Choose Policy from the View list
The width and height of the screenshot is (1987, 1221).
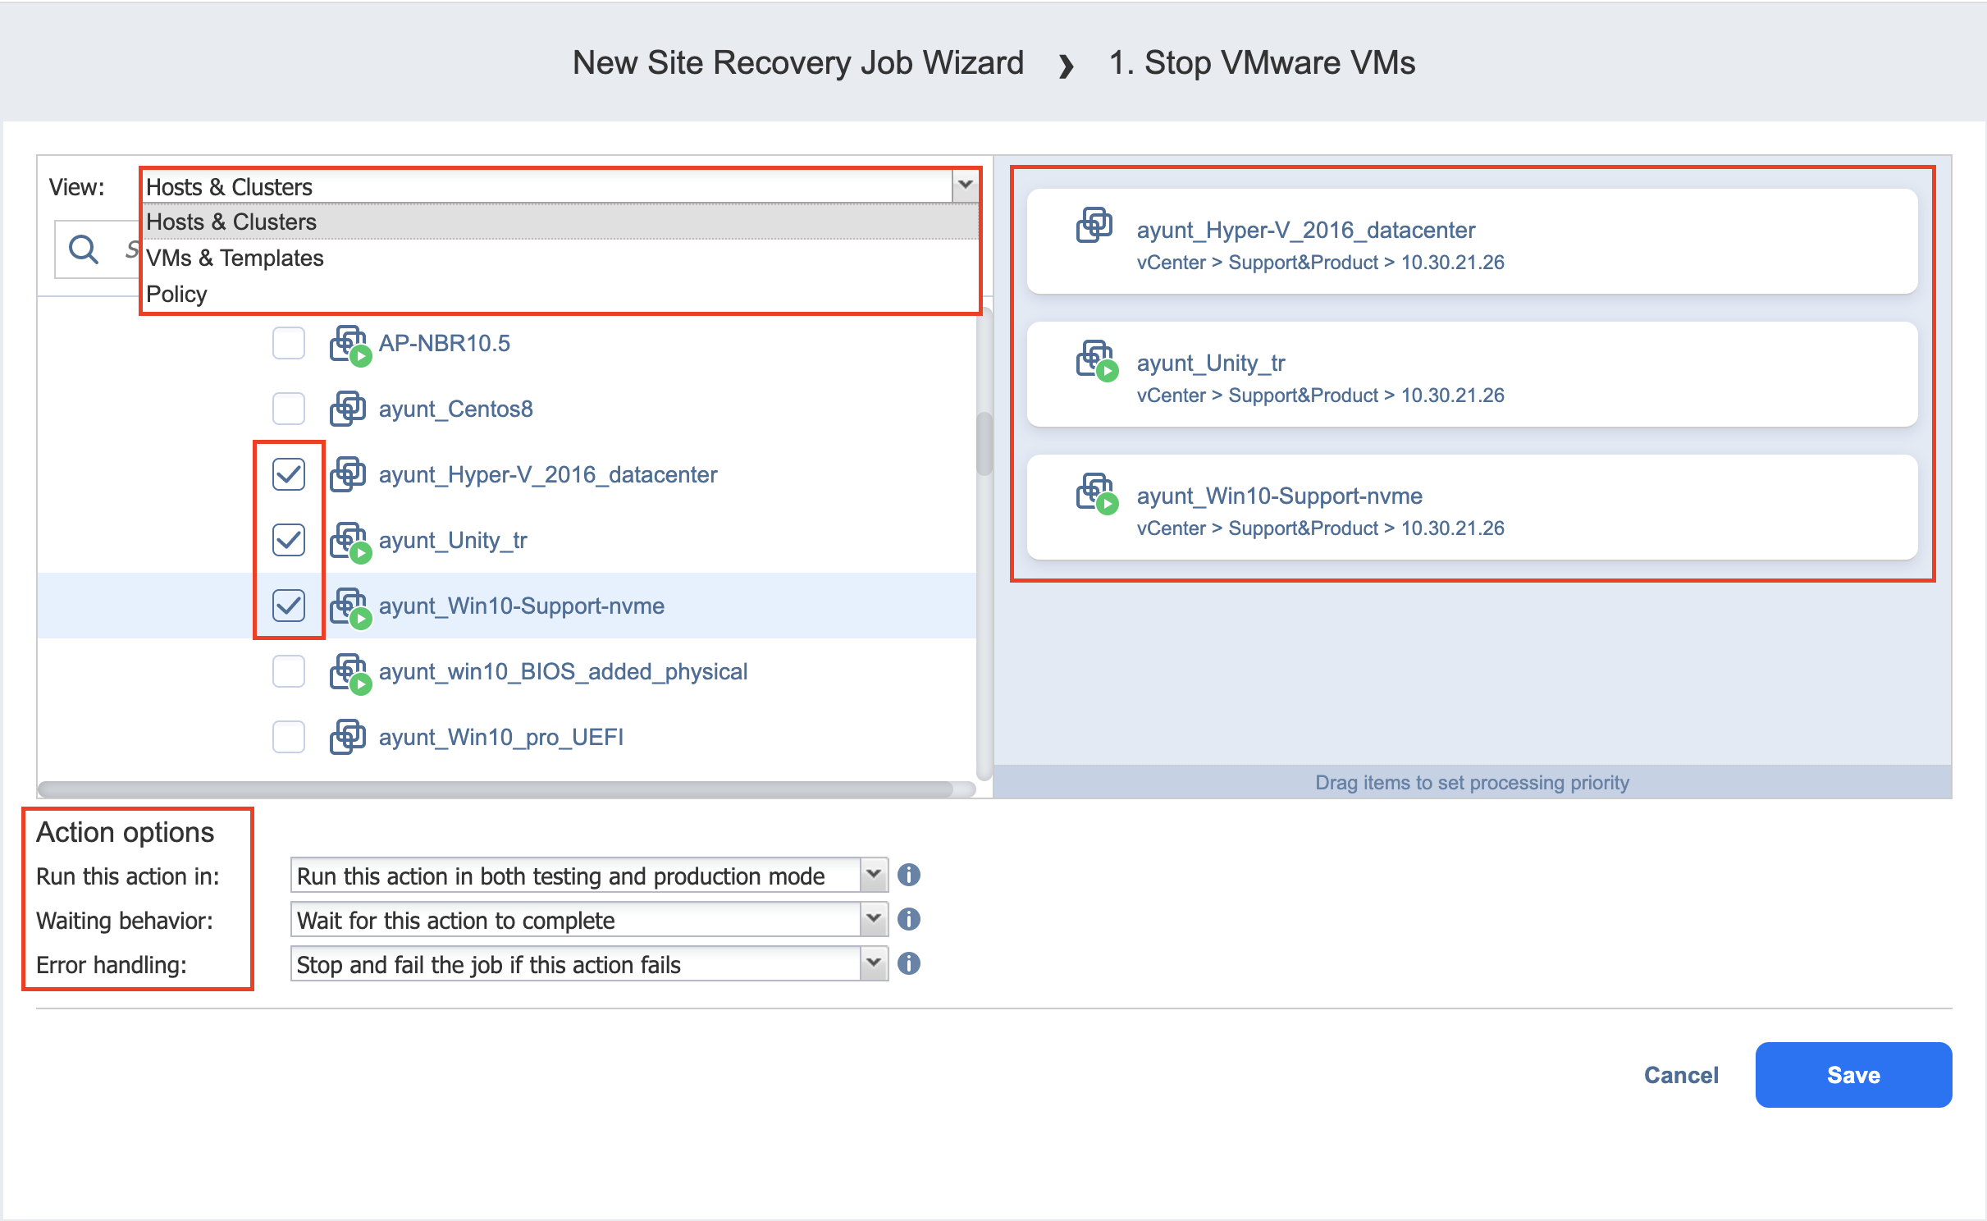[x=176, y=294]
